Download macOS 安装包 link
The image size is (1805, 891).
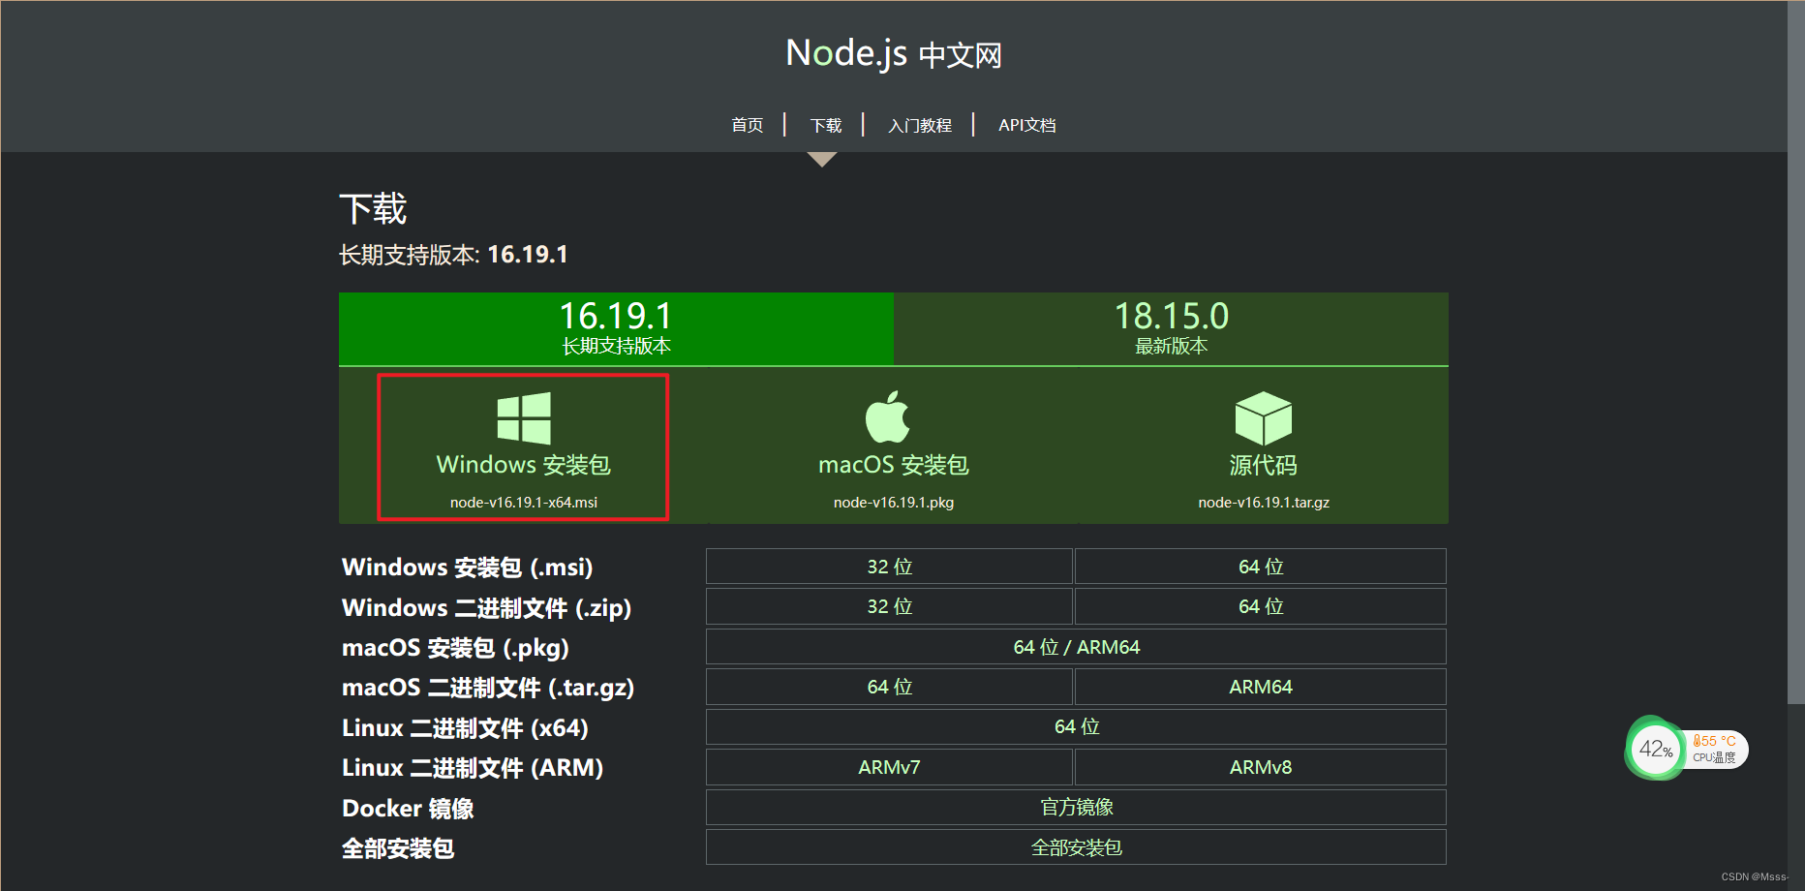click(894, 465)
